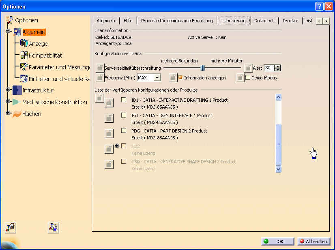
Task: Select the Parameter und Messungen item
Action: pos(59,67)
